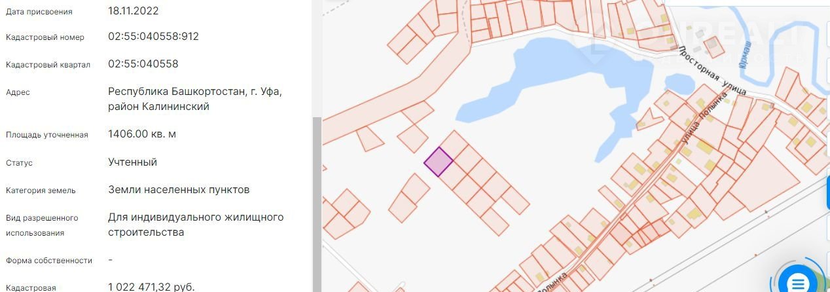Click the info panel vertical scrollbar

(317, 196)
